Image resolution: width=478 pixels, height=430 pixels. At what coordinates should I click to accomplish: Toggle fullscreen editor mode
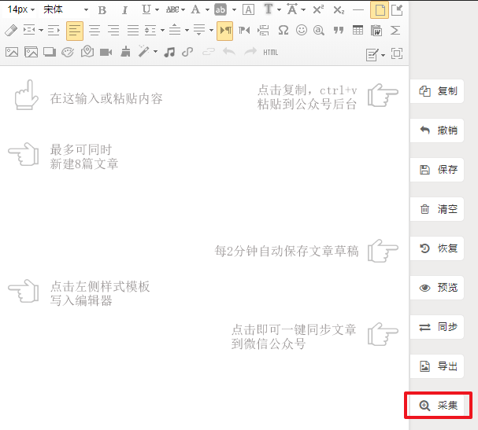coord(397,54)
